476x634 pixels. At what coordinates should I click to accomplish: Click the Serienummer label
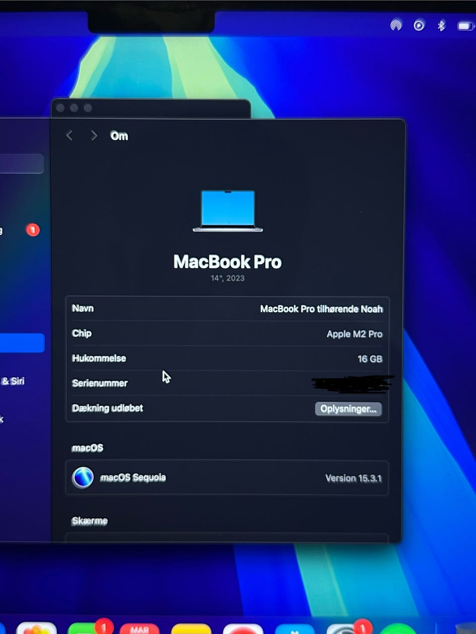[x=100, y=383]
